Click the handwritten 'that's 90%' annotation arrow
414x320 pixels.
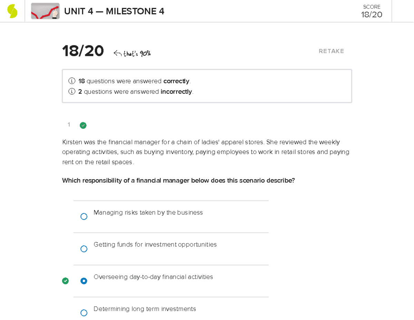click(133, 52)
